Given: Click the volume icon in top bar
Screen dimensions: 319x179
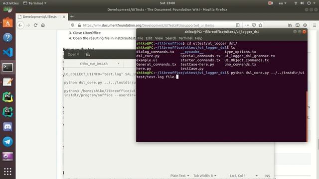Looking at the screenshot, I should (x=302, y=3).
